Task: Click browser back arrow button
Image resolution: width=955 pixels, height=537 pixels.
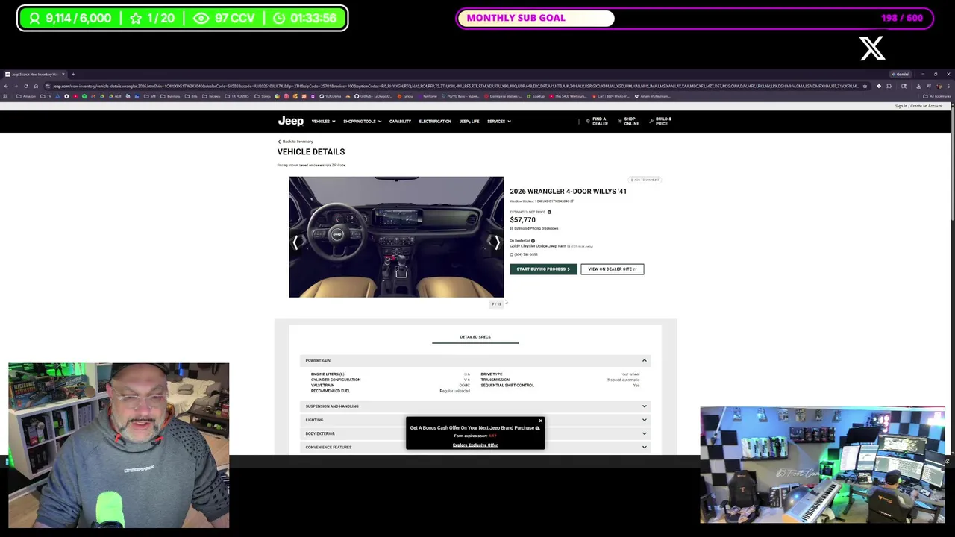Action: click(6, 86)
